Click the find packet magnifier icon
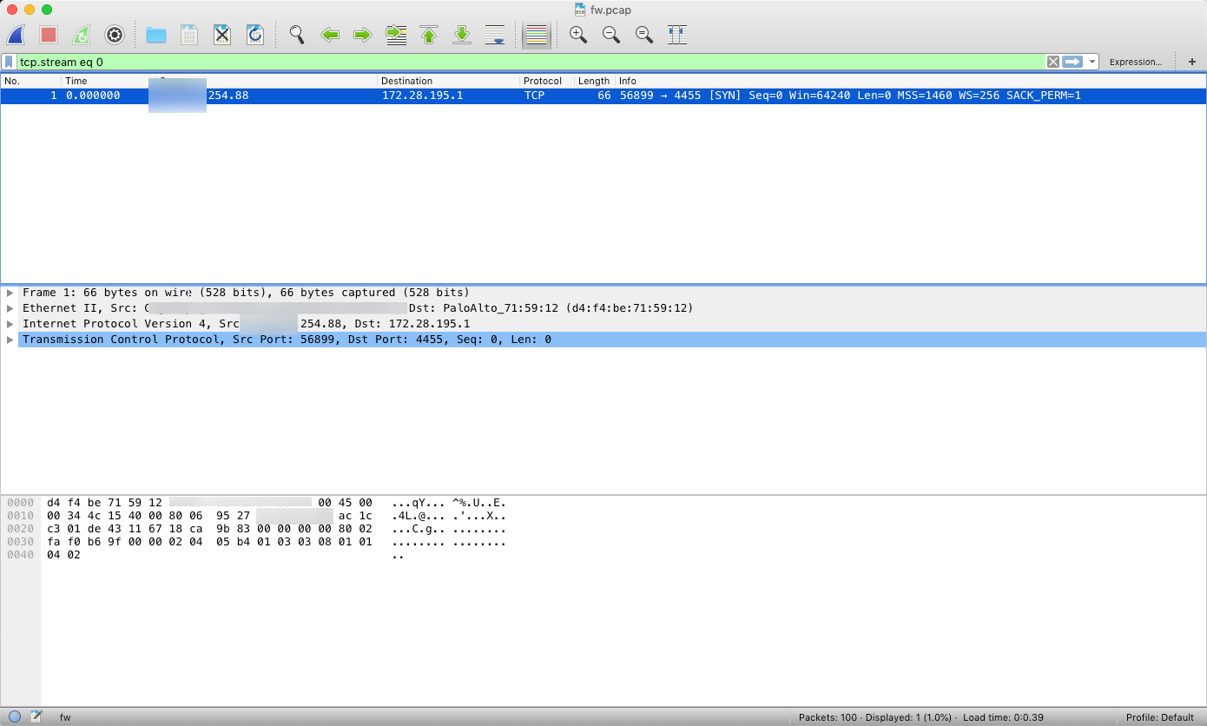 (297, 35)
